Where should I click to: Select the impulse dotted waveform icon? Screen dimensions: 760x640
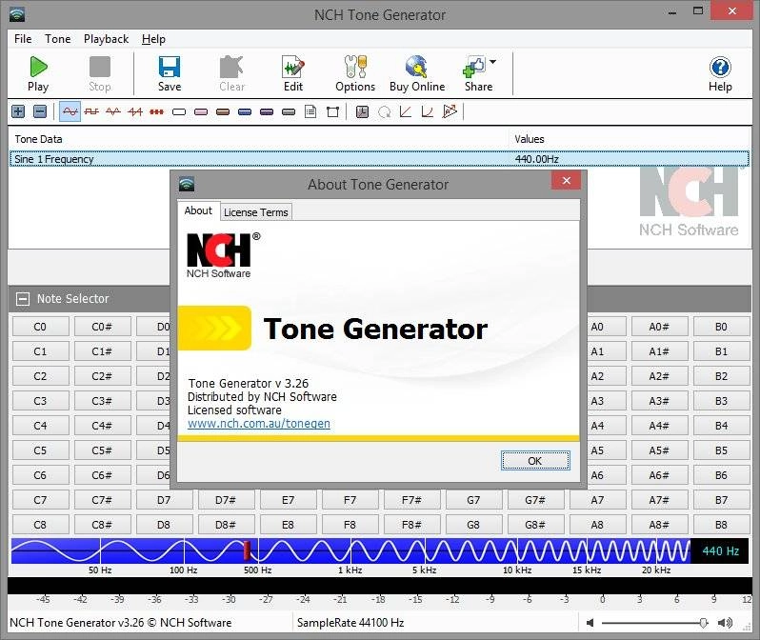[x=156, y=112]
